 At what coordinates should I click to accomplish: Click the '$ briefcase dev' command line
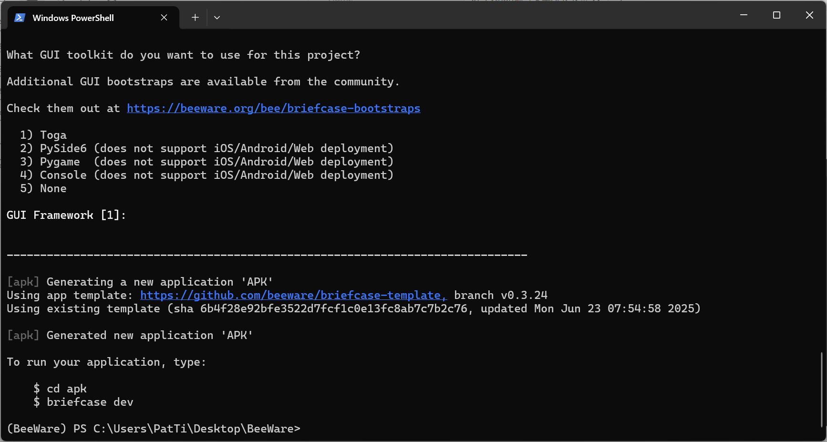pos(83,402)
